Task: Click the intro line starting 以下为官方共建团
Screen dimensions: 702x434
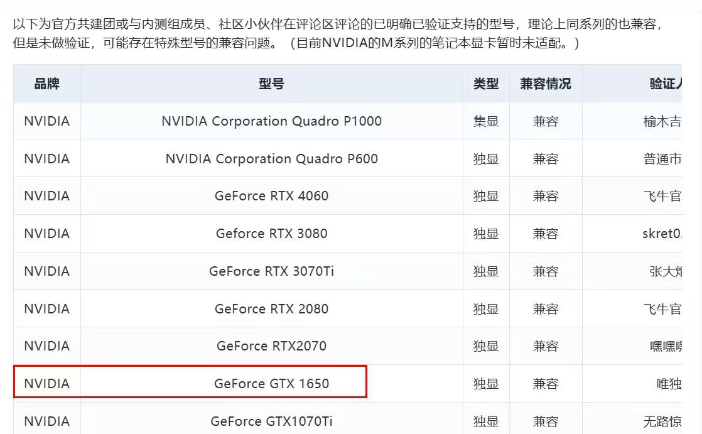Action: pyautogui.click(x=338, y=24)
